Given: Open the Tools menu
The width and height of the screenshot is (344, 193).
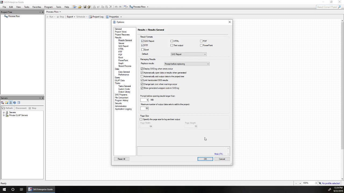Looking at the screenshot, I should tap(59, 7).
